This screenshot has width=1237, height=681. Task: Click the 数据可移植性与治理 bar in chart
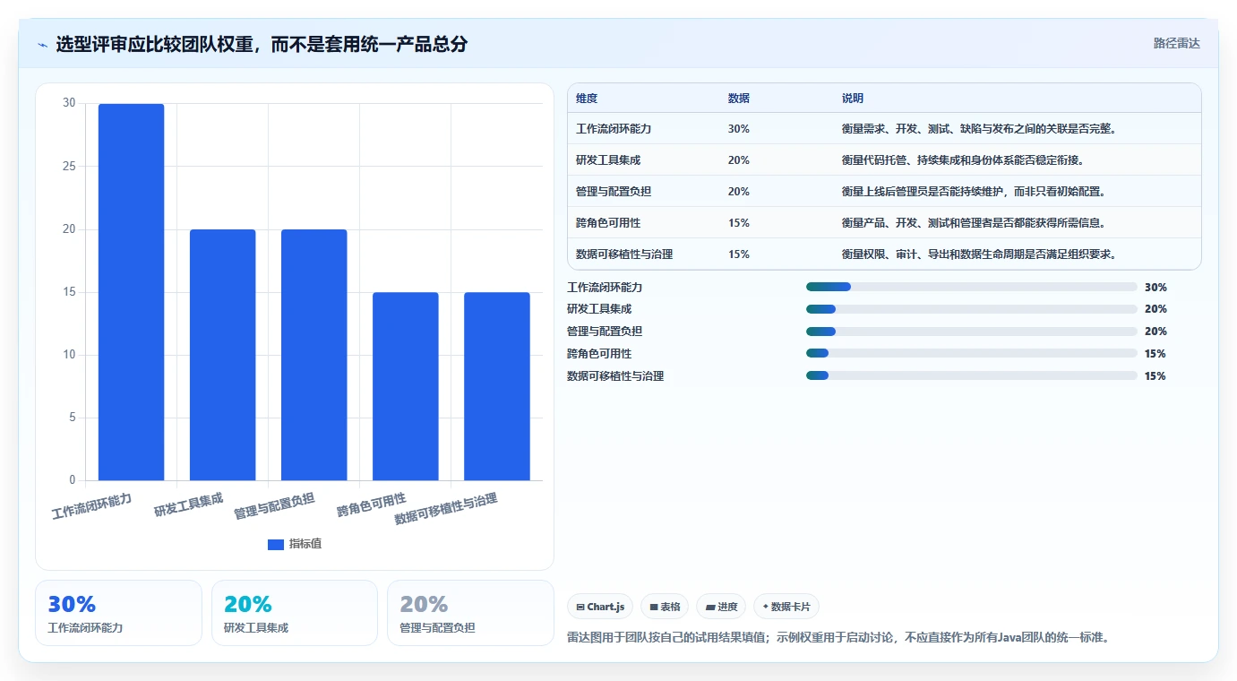[496, 386]
